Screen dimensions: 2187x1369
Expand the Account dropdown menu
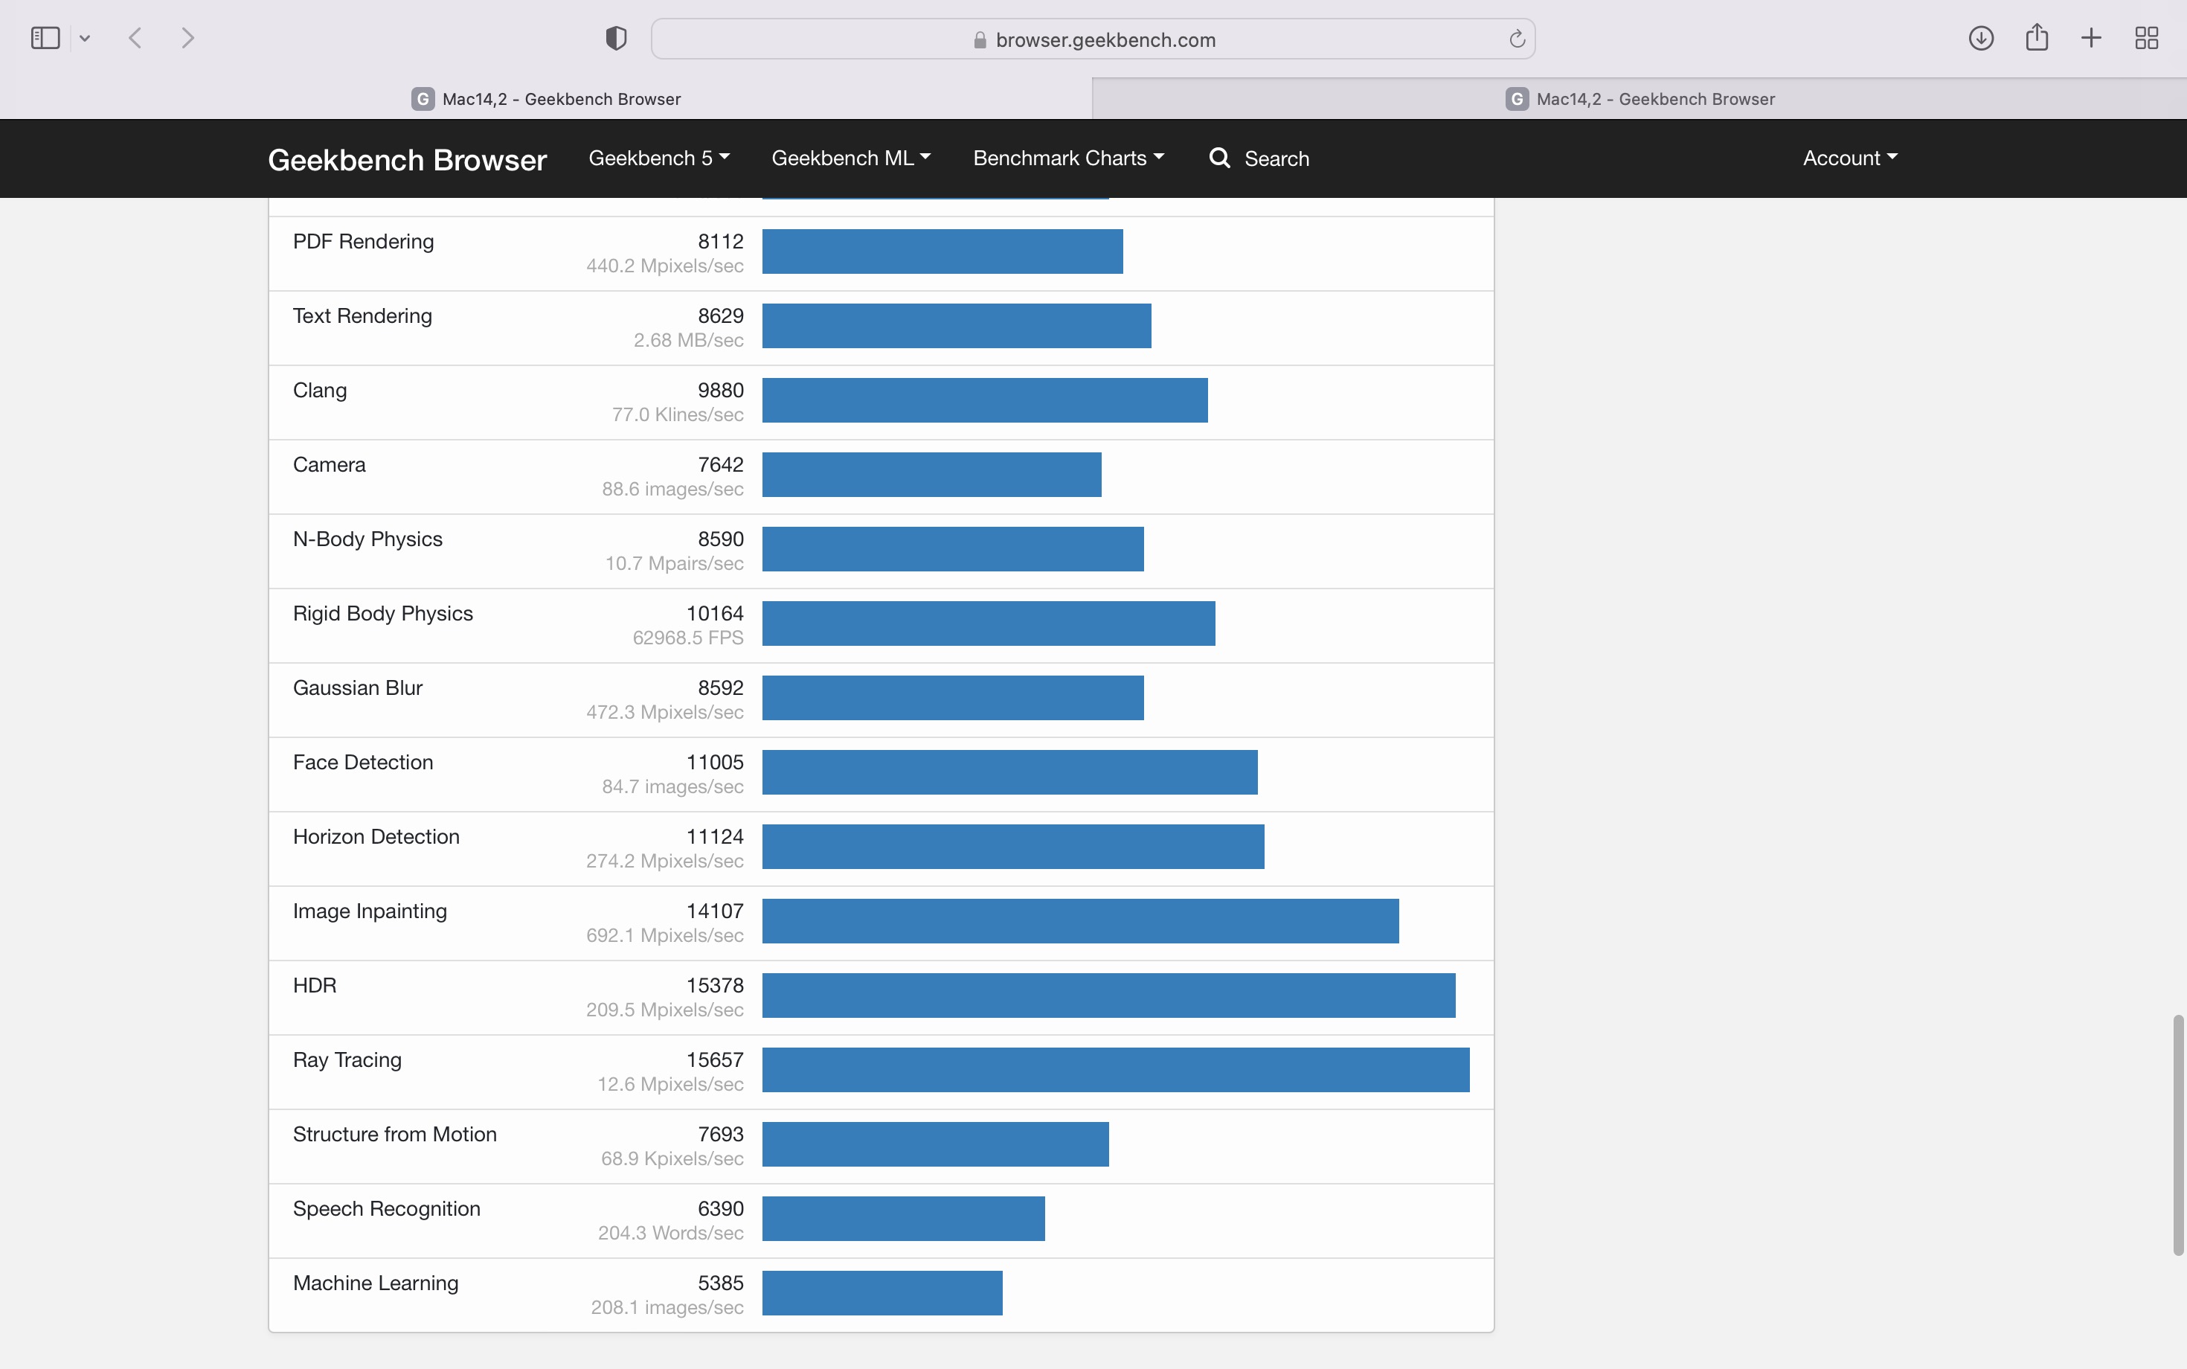[1849, 158]
